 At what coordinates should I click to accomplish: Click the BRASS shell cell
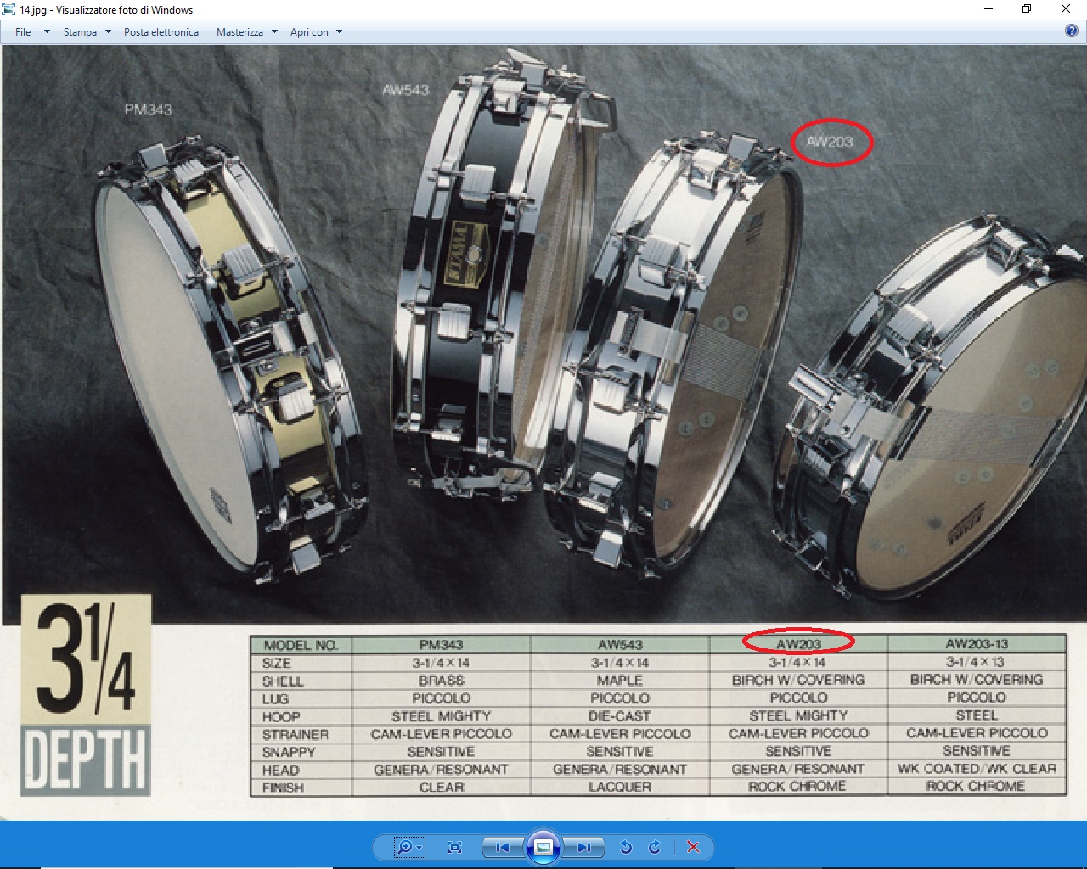(442, 681)
